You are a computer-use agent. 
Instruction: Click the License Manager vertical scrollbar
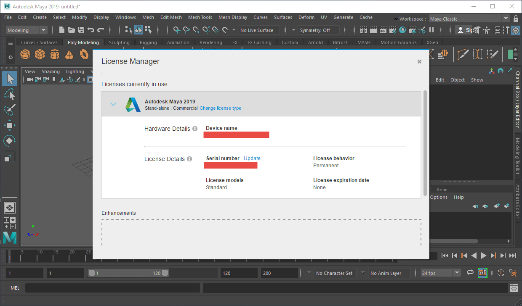point(425,143)
